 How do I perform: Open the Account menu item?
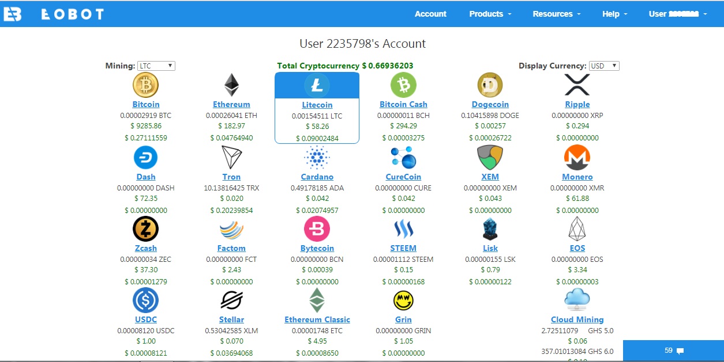point(430,13)
